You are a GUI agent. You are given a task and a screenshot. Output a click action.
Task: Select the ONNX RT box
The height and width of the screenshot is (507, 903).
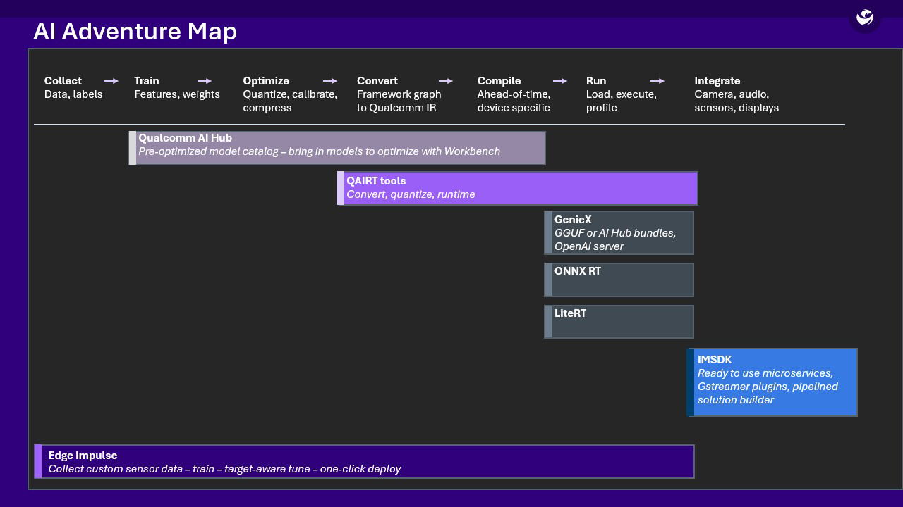[619, 280]
